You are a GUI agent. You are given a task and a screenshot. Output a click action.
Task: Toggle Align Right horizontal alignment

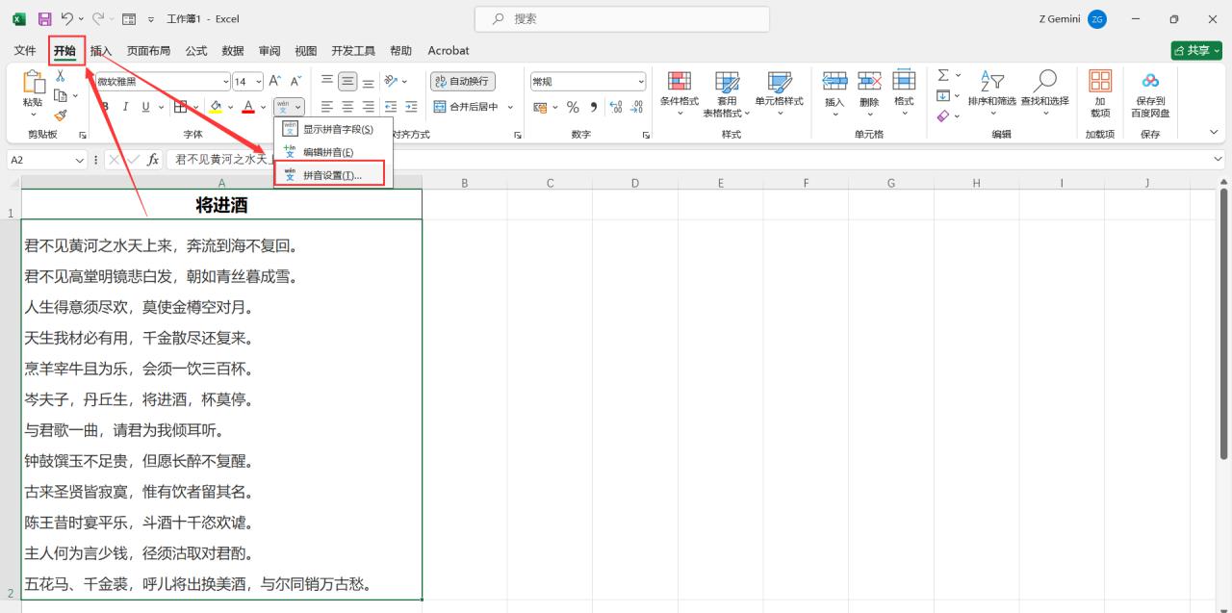click(x=369, y=107)
